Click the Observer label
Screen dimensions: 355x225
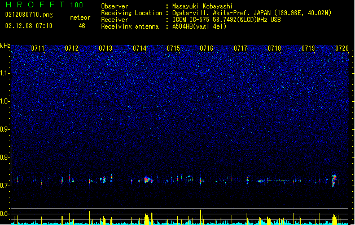(x=115, y=6)
